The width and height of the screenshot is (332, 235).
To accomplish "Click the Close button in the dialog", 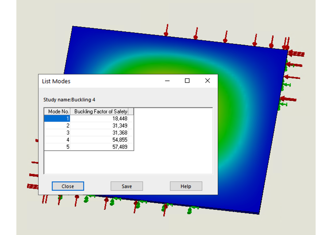I will click(x=68, y=186).
